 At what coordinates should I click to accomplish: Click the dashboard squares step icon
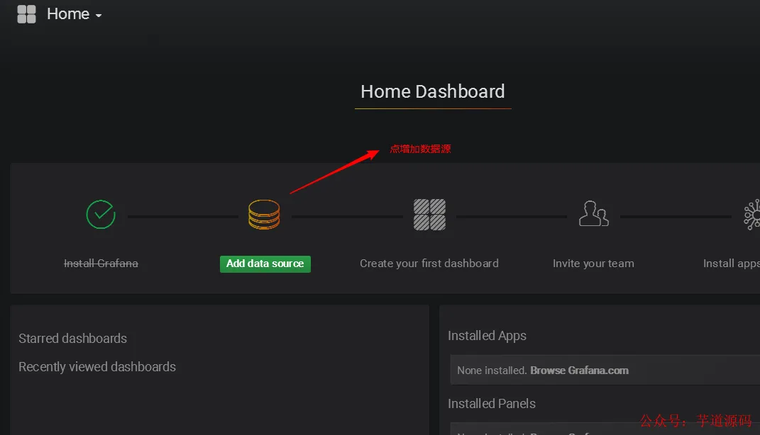point(429,215)
